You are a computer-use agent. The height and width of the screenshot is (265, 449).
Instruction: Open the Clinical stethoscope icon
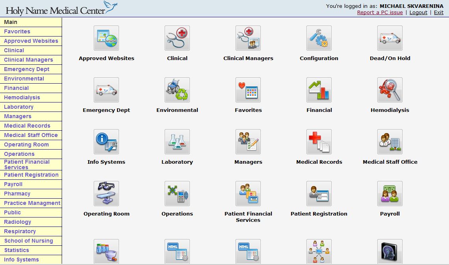coord(177,38)
